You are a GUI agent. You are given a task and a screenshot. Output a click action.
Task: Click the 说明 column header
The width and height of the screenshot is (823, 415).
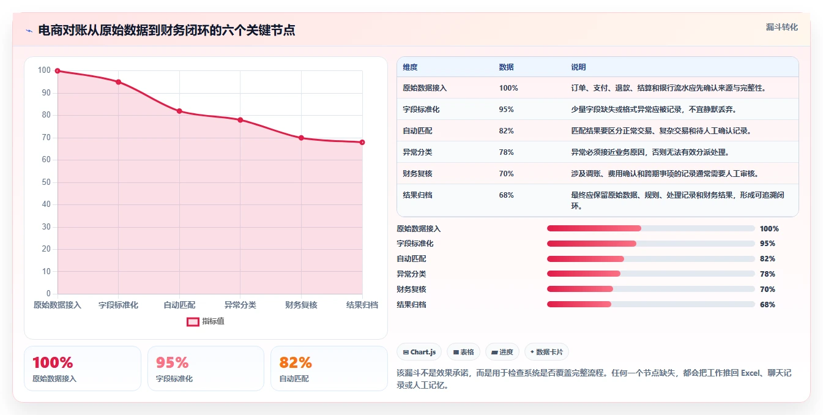point(578,67)
